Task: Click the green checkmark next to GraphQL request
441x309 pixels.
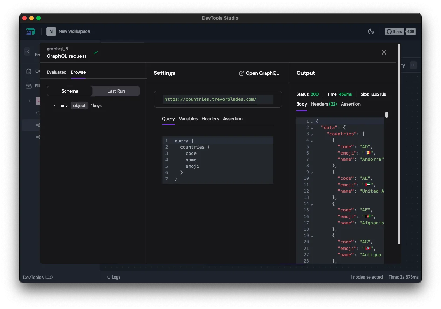Action: (x=95, y=52)
